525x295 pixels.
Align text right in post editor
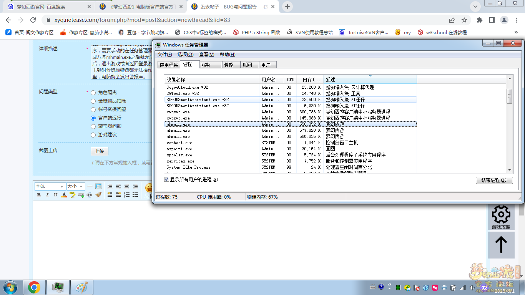tap(135, 186)
